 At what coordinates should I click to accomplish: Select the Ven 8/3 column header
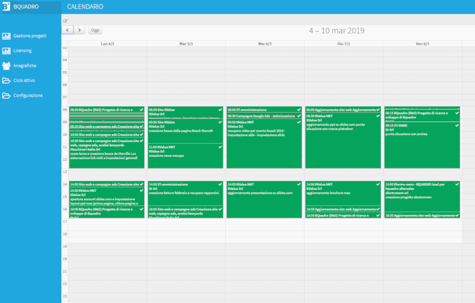point(422,44)
